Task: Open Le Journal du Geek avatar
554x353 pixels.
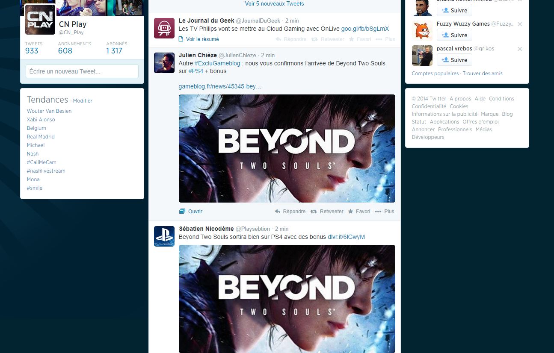Action: (x=164, y=28)
